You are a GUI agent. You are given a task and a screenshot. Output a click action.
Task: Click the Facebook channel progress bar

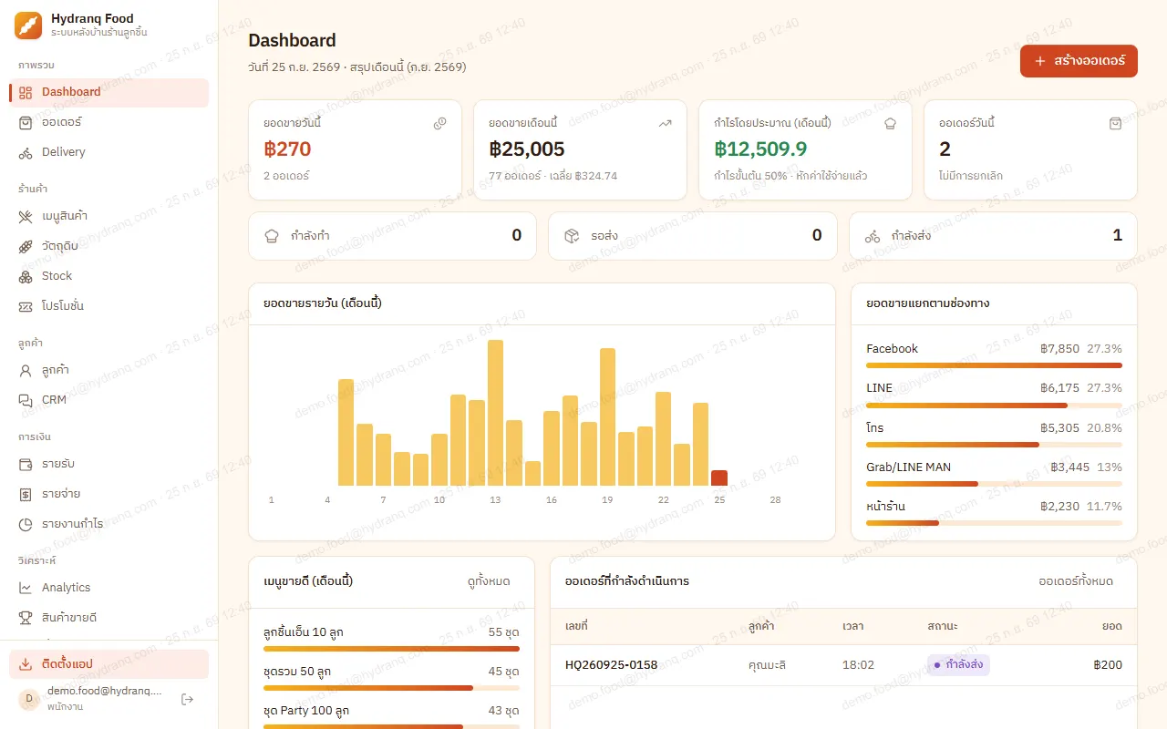pos(994,365)
